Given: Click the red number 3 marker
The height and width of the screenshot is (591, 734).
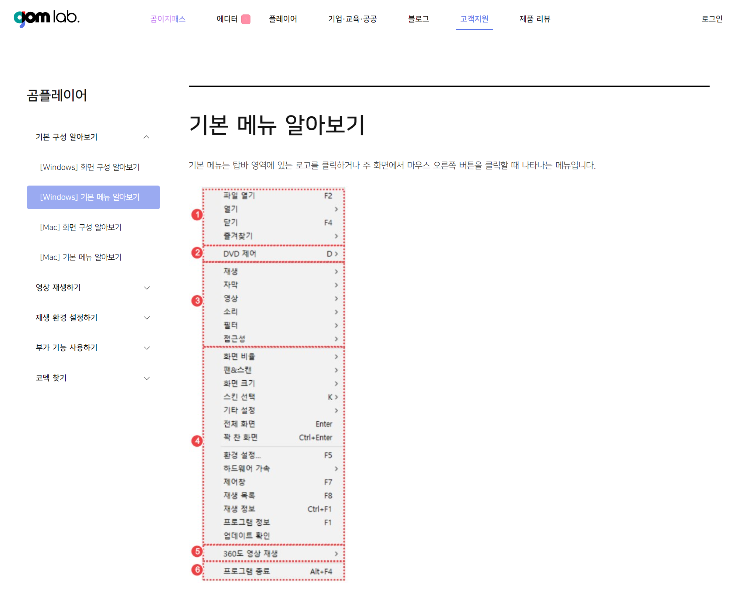Looking at the screenshot, I should coord(197,301).
